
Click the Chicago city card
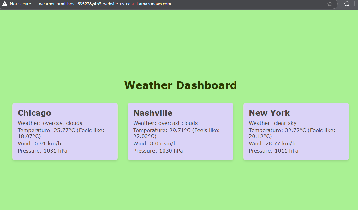[x=65, y=131]
